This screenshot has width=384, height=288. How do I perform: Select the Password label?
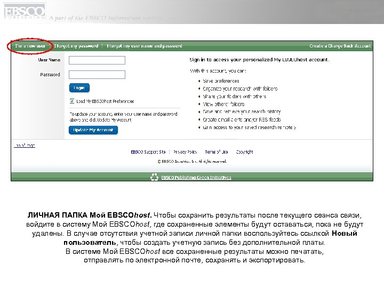click(x=50, y=75)
